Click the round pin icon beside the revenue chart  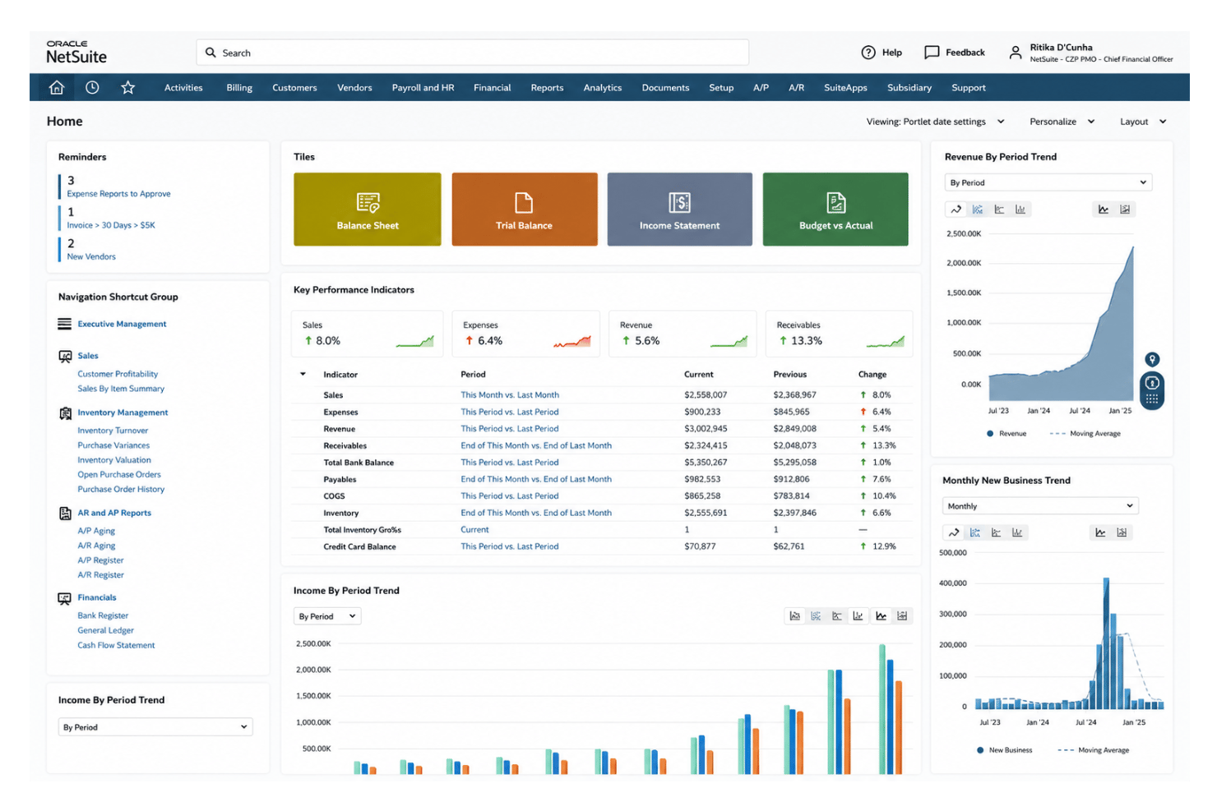point(1152,359)
